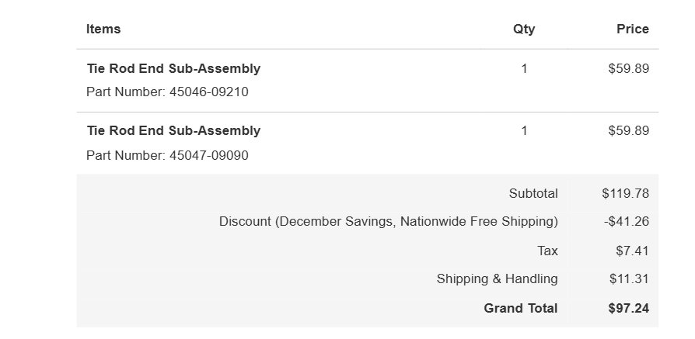695x339 pixels.
Task: Click the Items column header
Action: (x=103, y=29)
